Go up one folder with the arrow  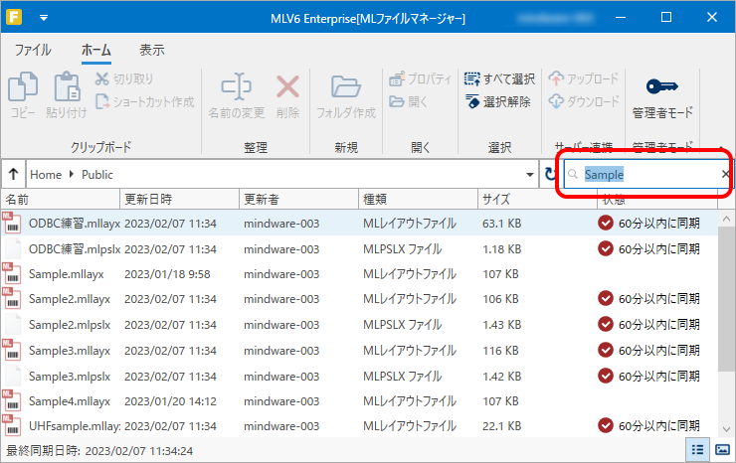click(x=13, y=175)
